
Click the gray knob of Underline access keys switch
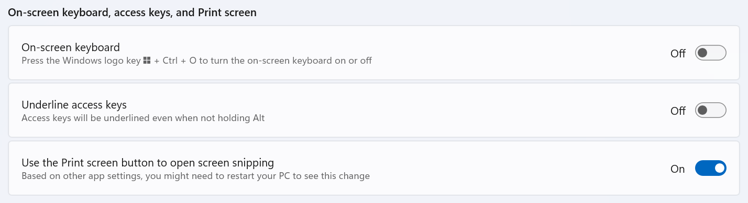pyautogui.click(x=703, y=111)
